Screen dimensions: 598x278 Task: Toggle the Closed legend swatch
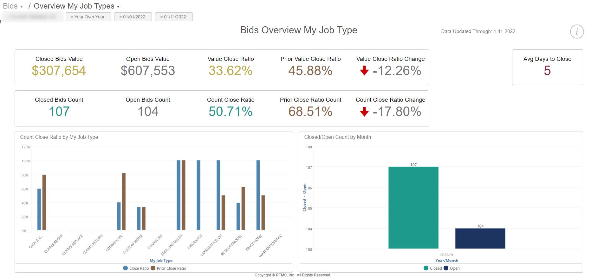click(x=426, y=268)
